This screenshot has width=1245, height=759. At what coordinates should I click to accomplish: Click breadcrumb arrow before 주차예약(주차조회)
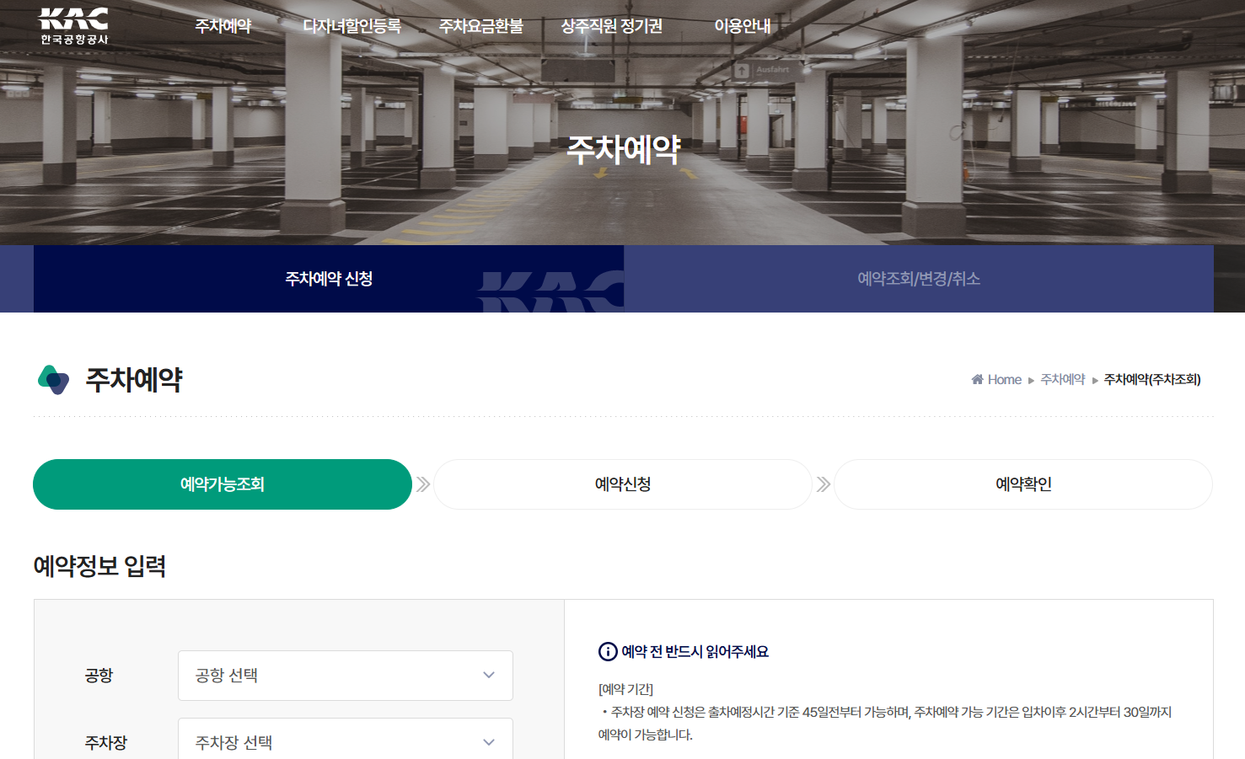(1095, 381)
